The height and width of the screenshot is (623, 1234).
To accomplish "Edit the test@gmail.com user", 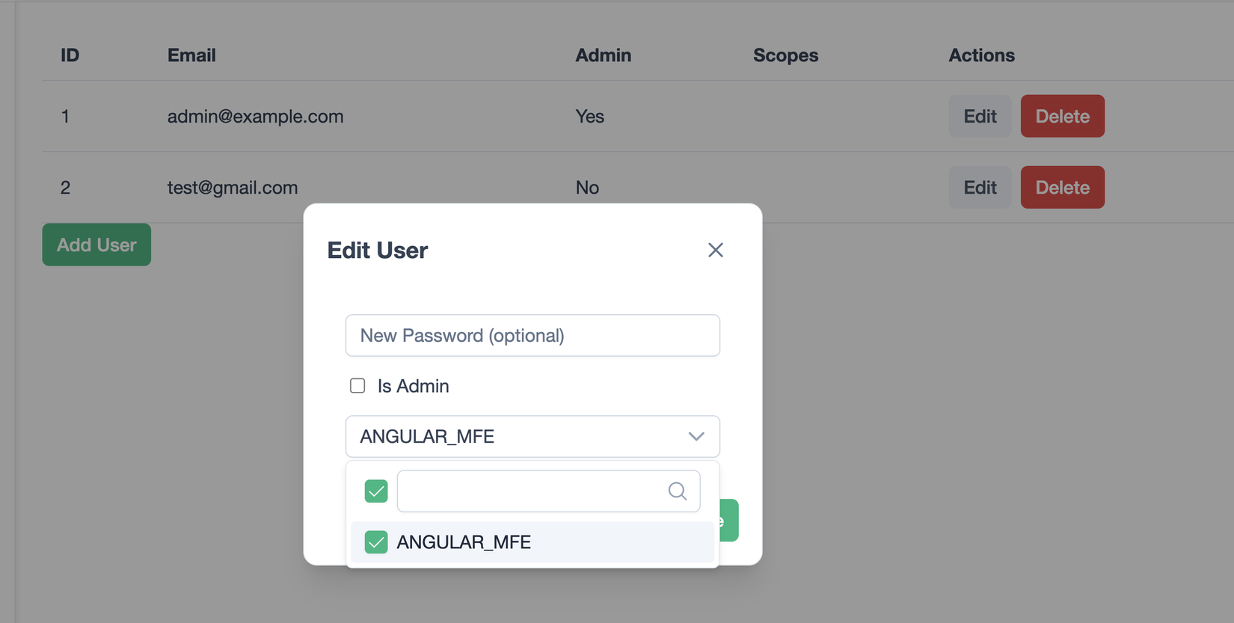I will pos(980,187).
